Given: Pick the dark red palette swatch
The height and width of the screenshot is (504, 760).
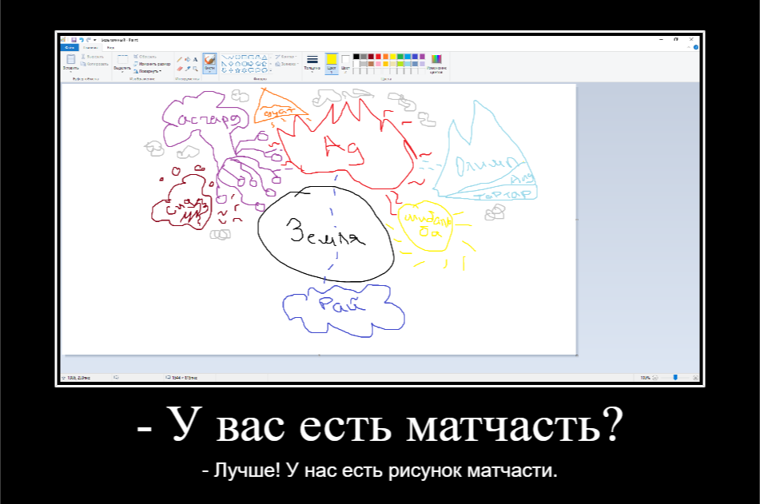Looking at the screenshot, I should [x=371, y=57].
